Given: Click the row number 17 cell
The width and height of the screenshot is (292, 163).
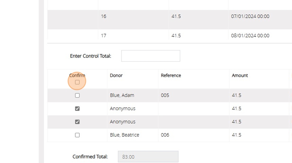Looking at the screenshot, I should click(x=104, y=36).
